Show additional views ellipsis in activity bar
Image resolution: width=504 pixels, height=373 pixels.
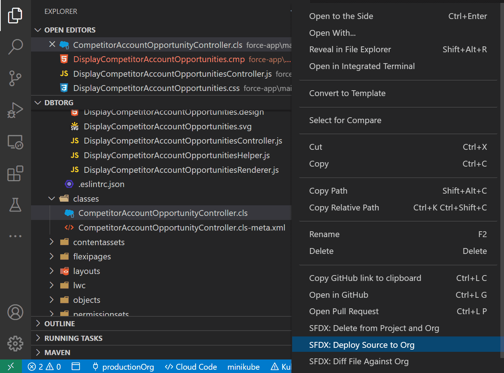(x=15, y=236)
